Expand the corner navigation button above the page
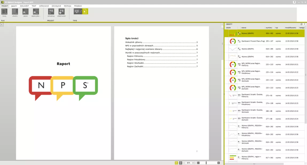 coord(2,24)
